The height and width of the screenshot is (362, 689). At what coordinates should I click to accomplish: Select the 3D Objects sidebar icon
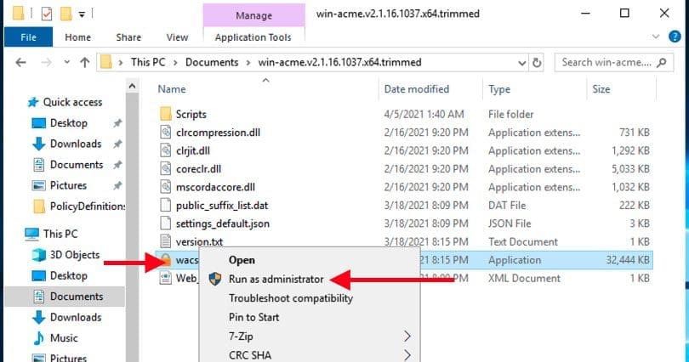(38, 255)
